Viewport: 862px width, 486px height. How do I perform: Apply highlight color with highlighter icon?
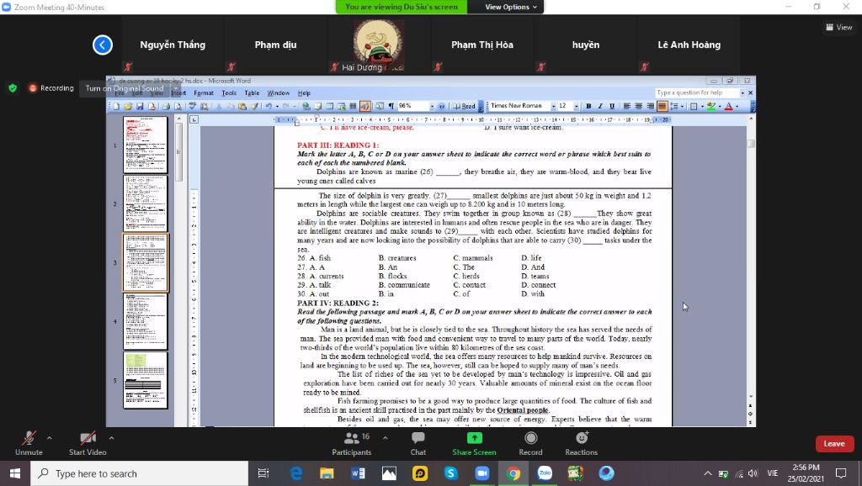710,106
